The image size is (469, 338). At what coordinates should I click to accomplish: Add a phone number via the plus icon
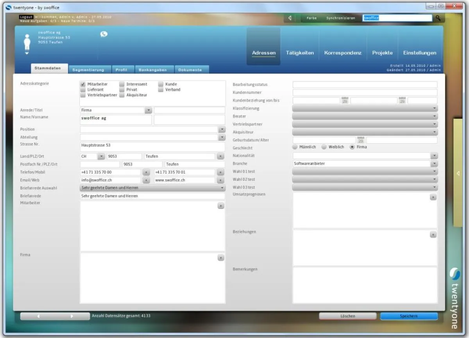pyautogui.click(x=146, y=172)
